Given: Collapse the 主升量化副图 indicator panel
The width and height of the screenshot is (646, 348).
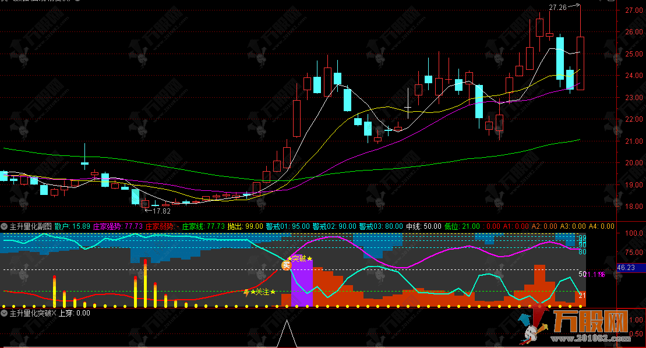Looking at the screenshot, I should pyautogui.click(x=5, y=226).
